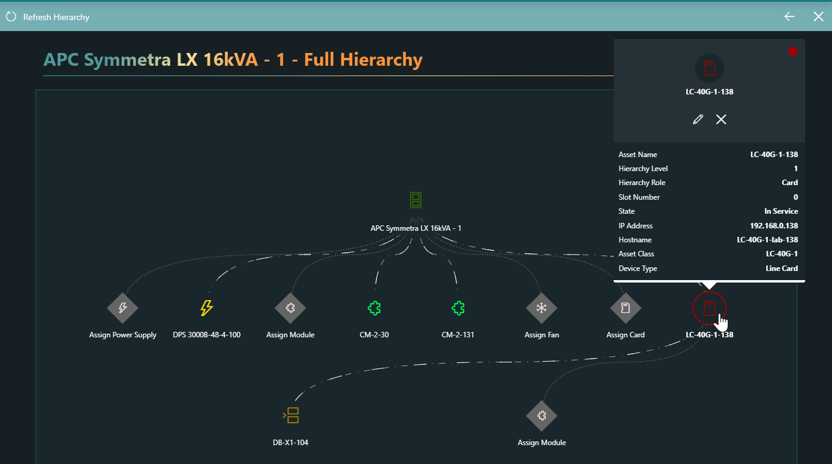Click the red status dot in popup
The height and width of the screenshot is (464, 832).
792,52
